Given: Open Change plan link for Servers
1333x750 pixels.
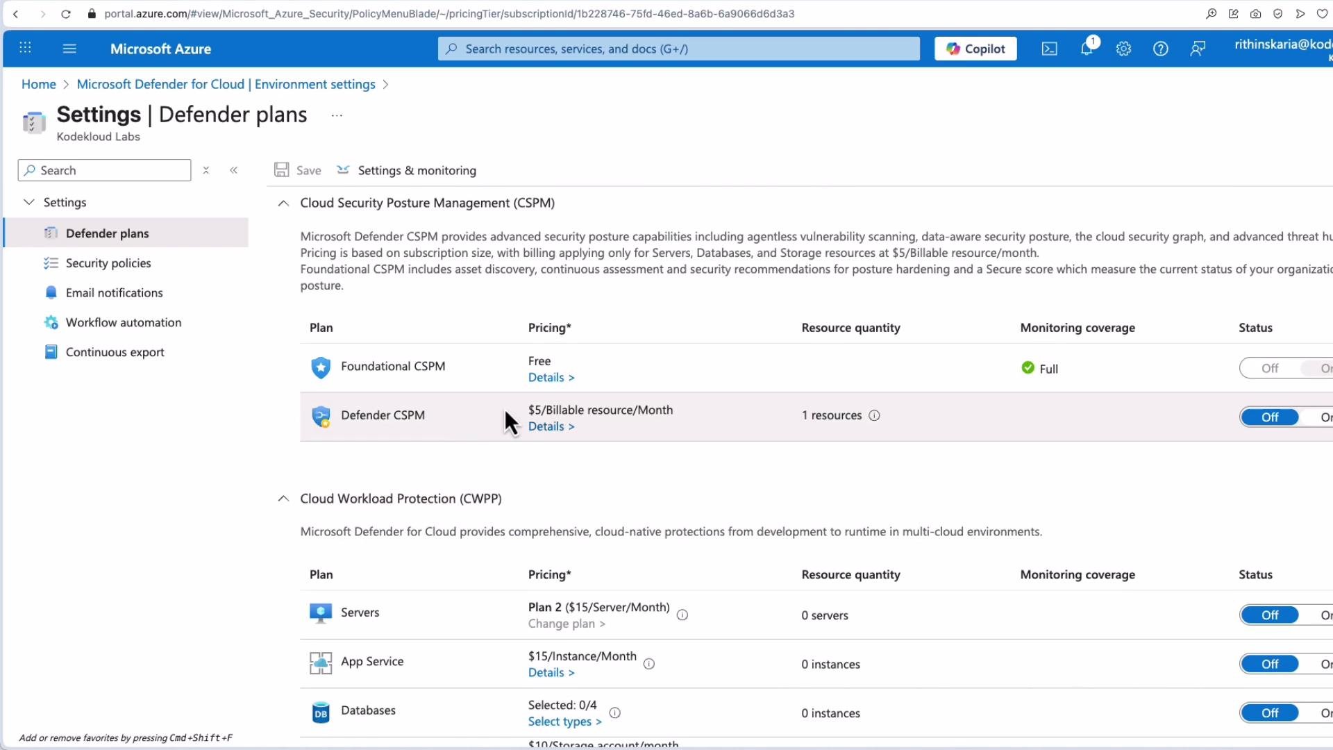Looking at the screenshot, I should pyautogui.click(x=567, y=624).
